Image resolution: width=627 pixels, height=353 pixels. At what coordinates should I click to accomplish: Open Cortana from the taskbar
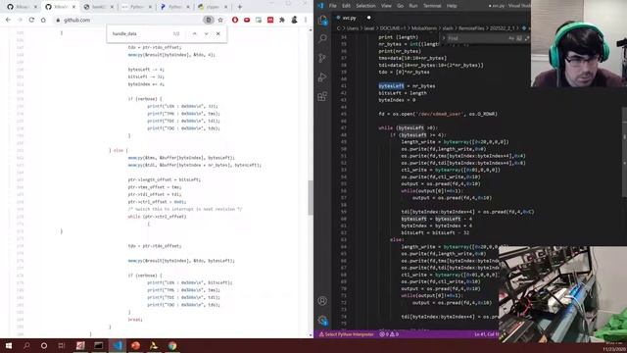[44, 346]
